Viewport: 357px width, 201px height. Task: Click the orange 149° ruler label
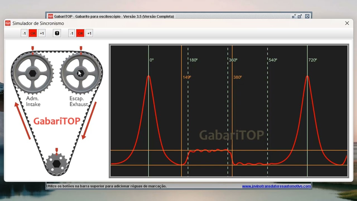click(187, 77)
